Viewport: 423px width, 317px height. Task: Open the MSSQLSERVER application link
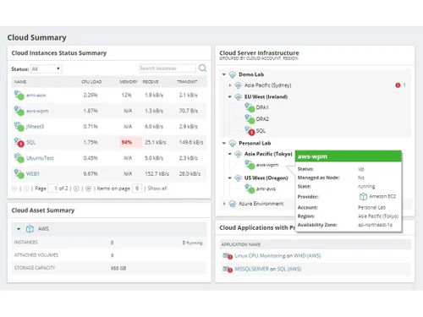[x=251, y=269]
